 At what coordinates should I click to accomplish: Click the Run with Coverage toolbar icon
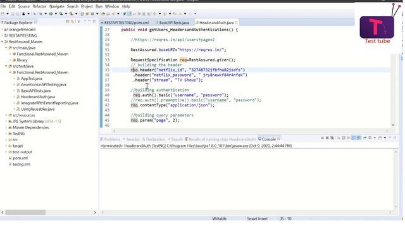coord(61,14)
